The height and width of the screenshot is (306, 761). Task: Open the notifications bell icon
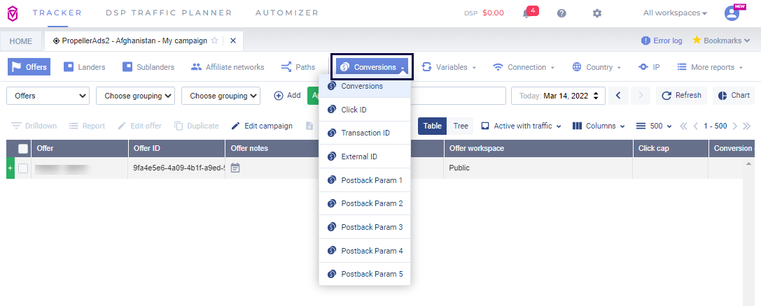tap(526, 13)
